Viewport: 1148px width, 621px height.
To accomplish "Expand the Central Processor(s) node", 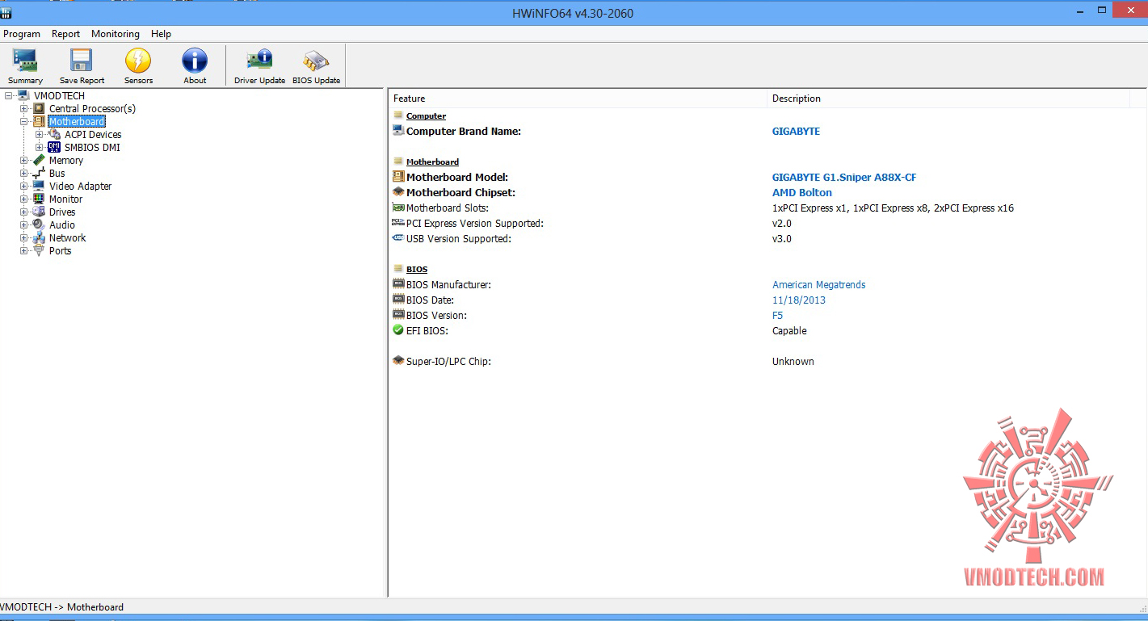I will [23, 109].
